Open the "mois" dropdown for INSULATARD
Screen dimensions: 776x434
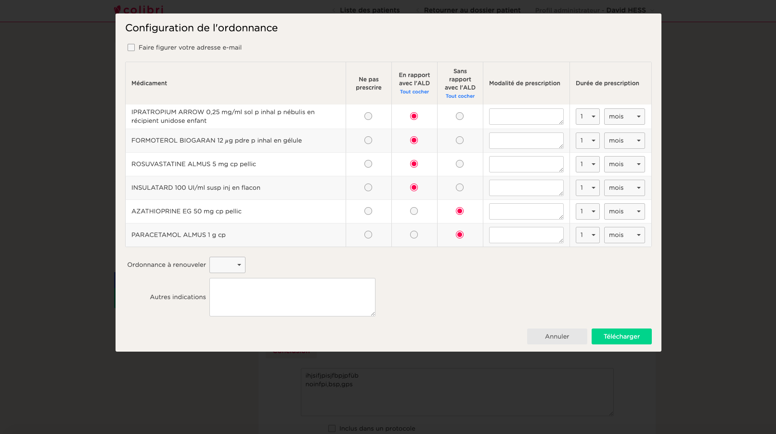[624, 187]
